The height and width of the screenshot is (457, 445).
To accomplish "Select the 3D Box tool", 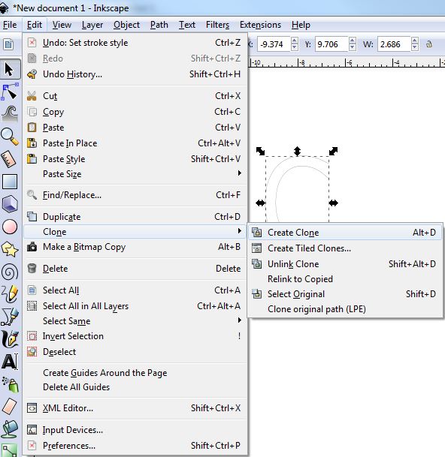I will [10, 203].
